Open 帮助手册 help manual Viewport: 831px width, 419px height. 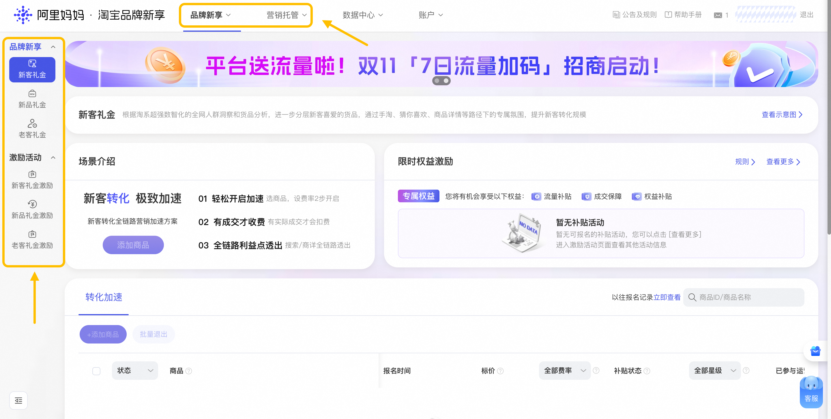pyautogui.click(x=683, y=15)
